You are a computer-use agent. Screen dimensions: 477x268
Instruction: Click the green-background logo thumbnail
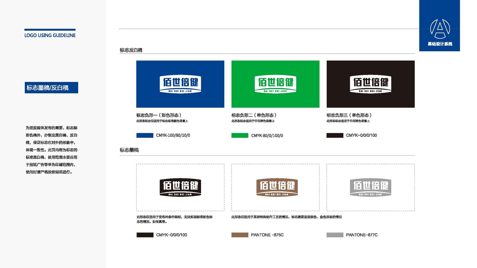(x=276, y=84)
